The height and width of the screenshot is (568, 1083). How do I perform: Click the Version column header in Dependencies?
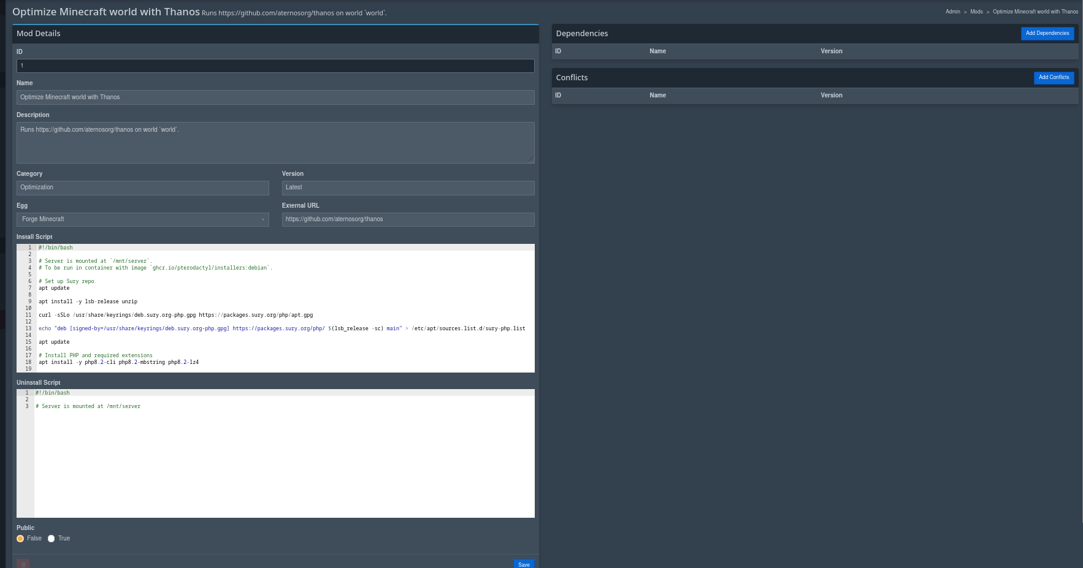pyautogui.click(x=832, y=51)
